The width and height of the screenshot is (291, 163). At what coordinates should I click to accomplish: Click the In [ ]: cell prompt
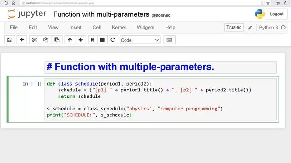(x=32, y=84)
